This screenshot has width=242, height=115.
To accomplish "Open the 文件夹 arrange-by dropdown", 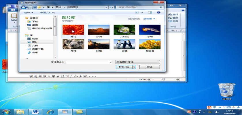I will (149, 19).
